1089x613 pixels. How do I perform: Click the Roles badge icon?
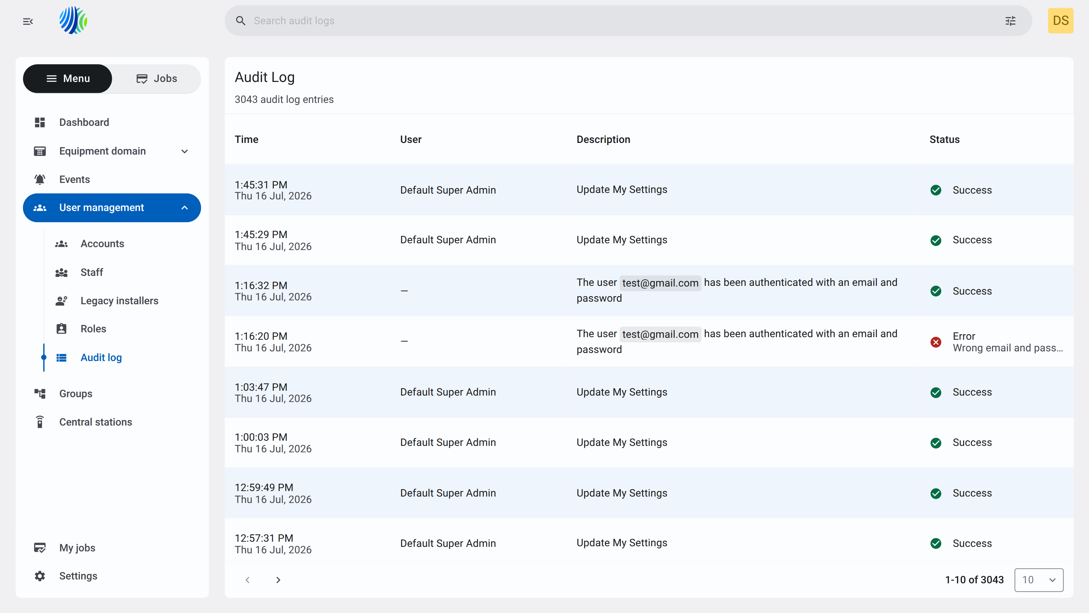click(x=61, y=329)
